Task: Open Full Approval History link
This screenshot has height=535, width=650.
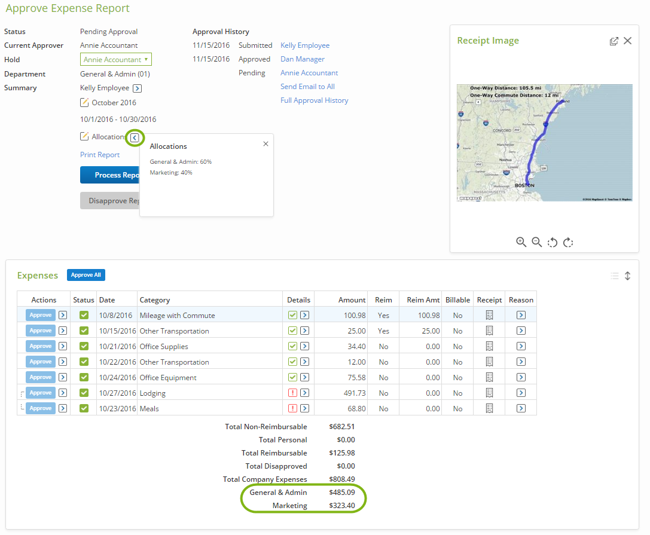Action: tap(314, 100)
